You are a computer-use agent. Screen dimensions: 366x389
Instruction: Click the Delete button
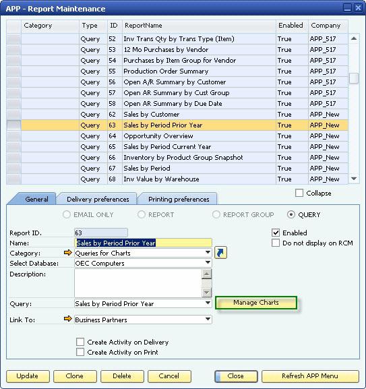point(122,376)
